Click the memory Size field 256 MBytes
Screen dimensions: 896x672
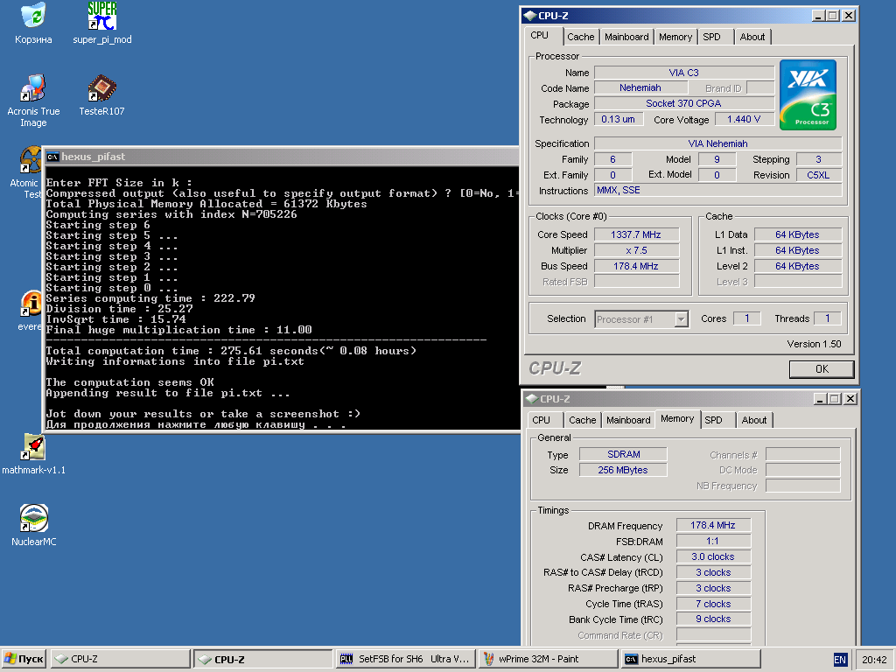623,470
